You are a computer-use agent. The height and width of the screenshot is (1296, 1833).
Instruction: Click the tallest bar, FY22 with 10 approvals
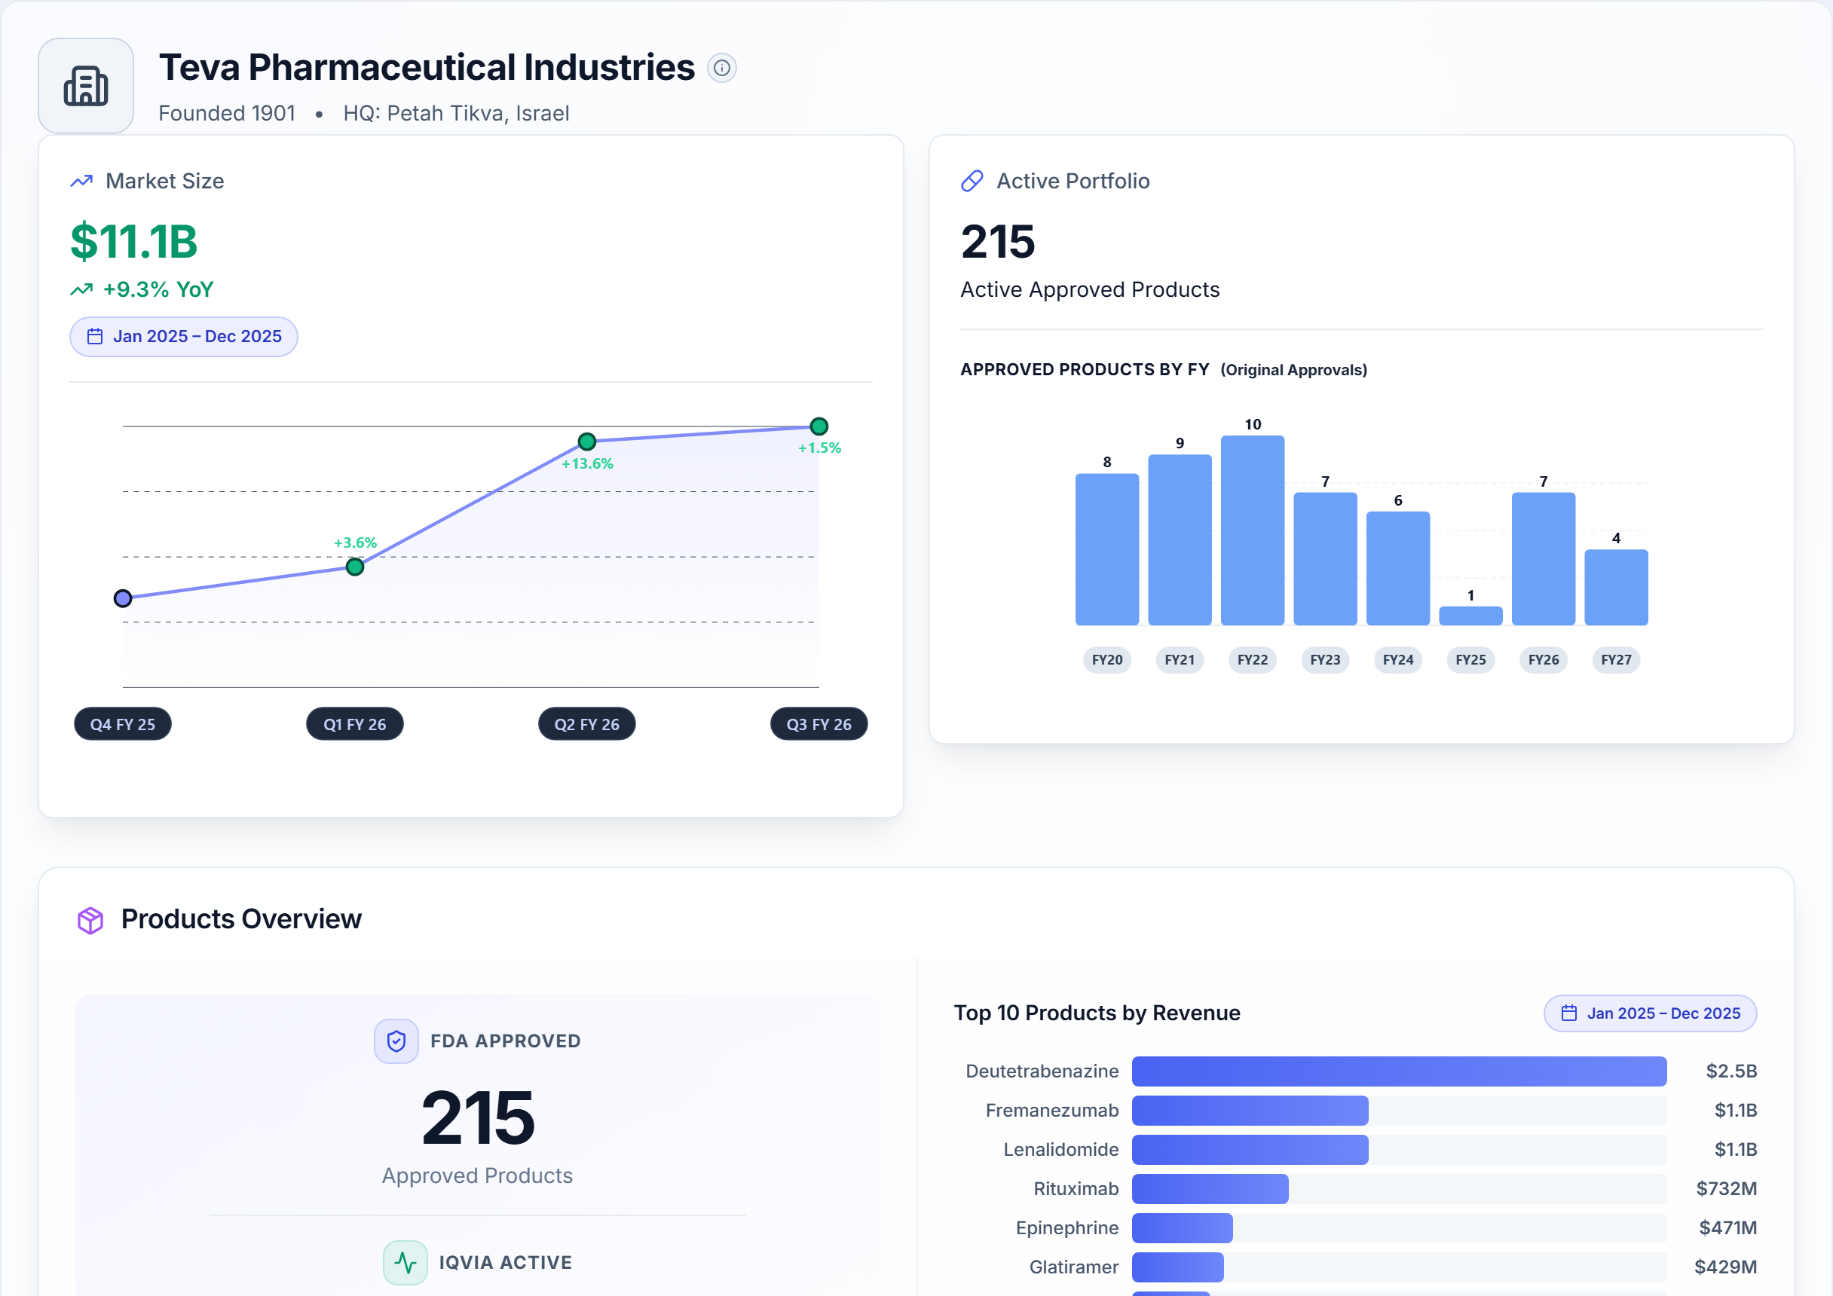coord(1253,530)
